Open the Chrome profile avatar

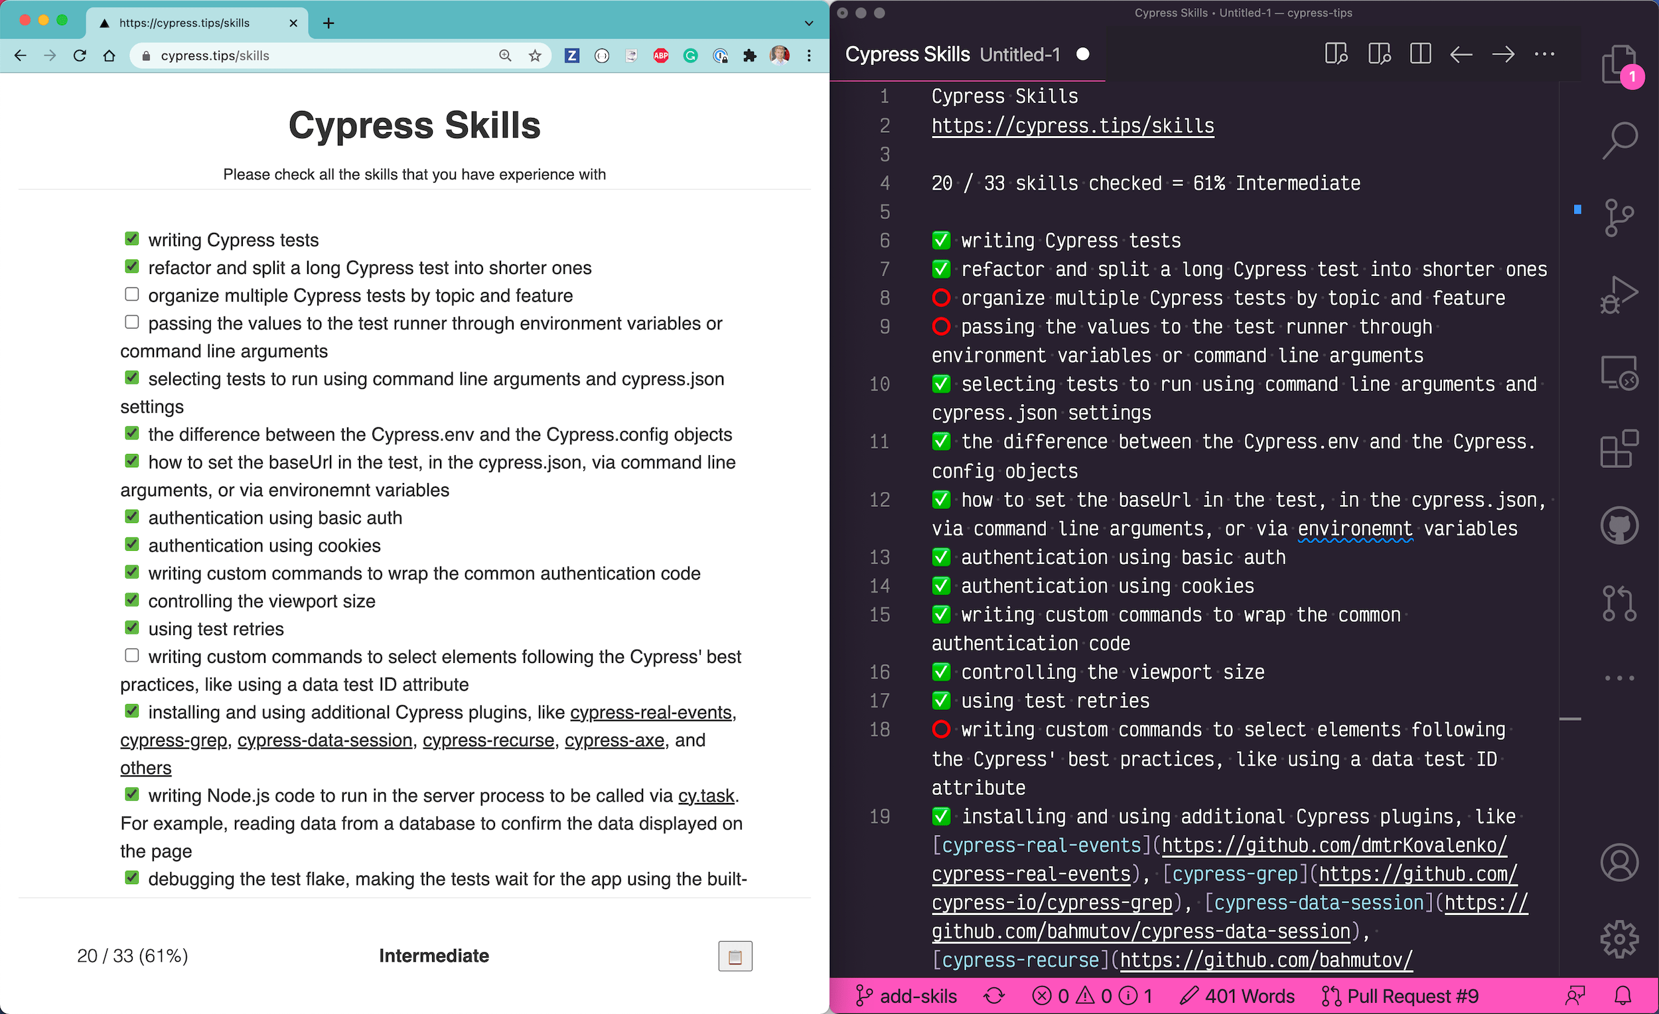[779, 55]
